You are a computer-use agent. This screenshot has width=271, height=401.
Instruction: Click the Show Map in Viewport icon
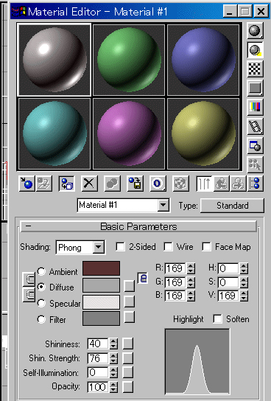click(x=181, y=184)
